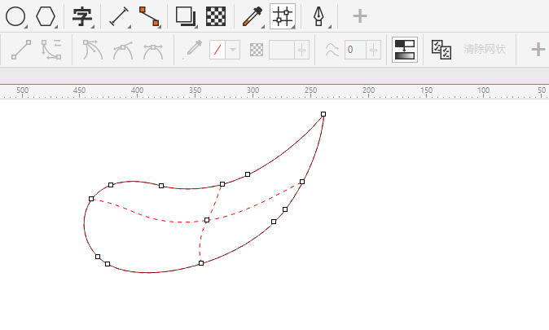
Task: Select the Polygon tool
Action: tap(46, 15)
